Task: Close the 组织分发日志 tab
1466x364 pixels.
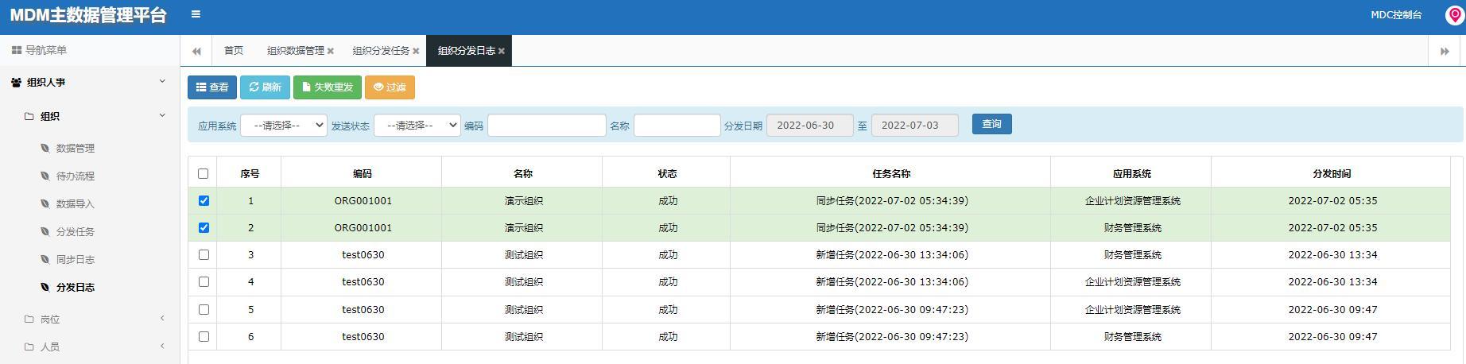Action: pos(502,51)
